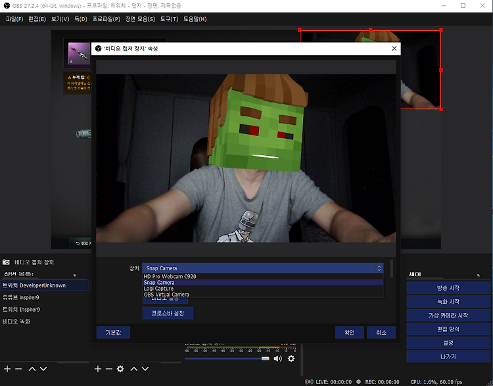Image resolution: width=493 pixels, height=386 pixels.
Task: Open the 도움말(H) menu
Action: point(195,19)
